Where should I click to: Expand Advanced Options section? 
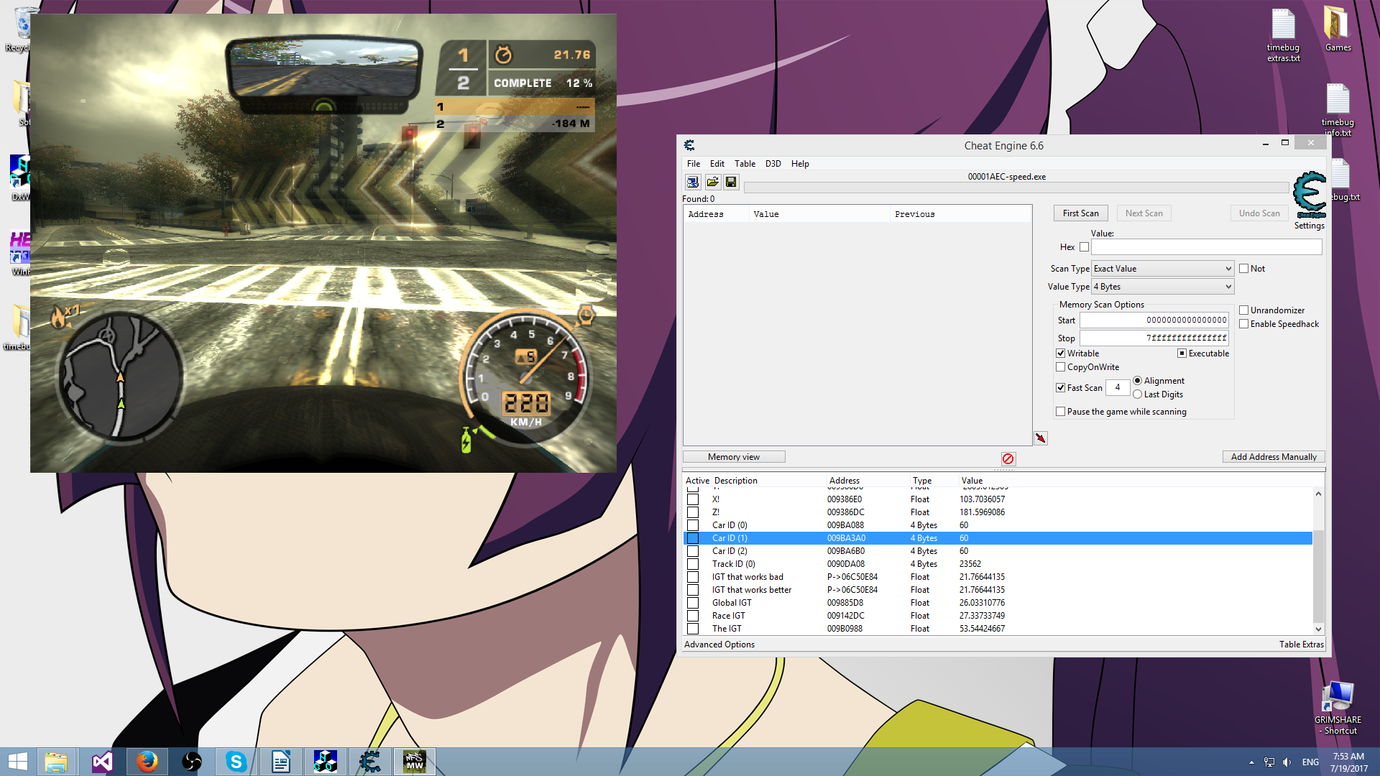point(720,645)
